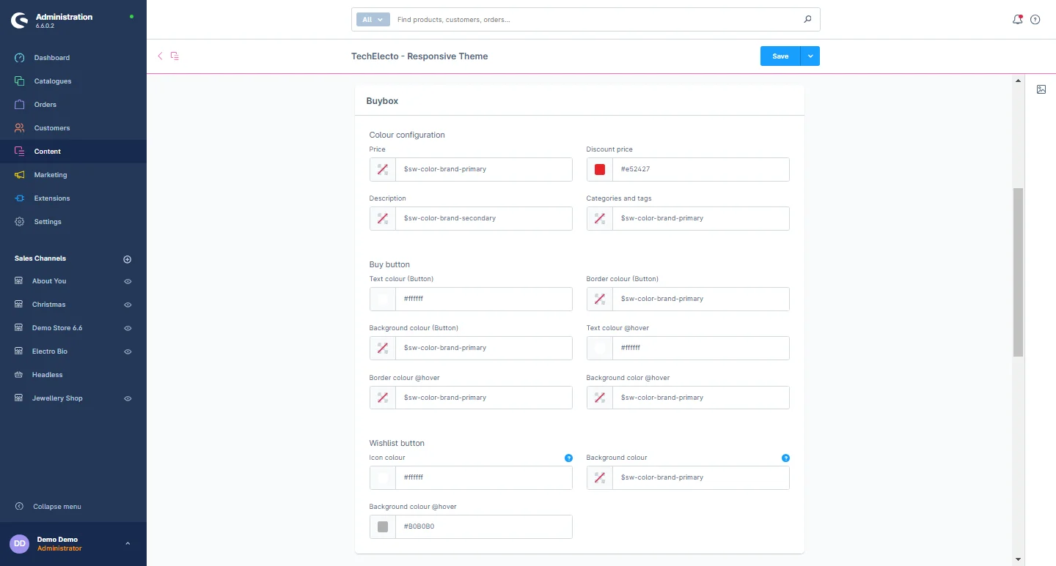This screenshot has width=1056, height=566.
Task: Open the help question mark icon
Action: pos(1035,20)
